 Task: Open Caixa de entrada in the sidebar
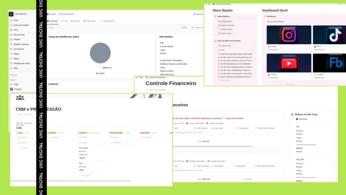pos(19,25)
